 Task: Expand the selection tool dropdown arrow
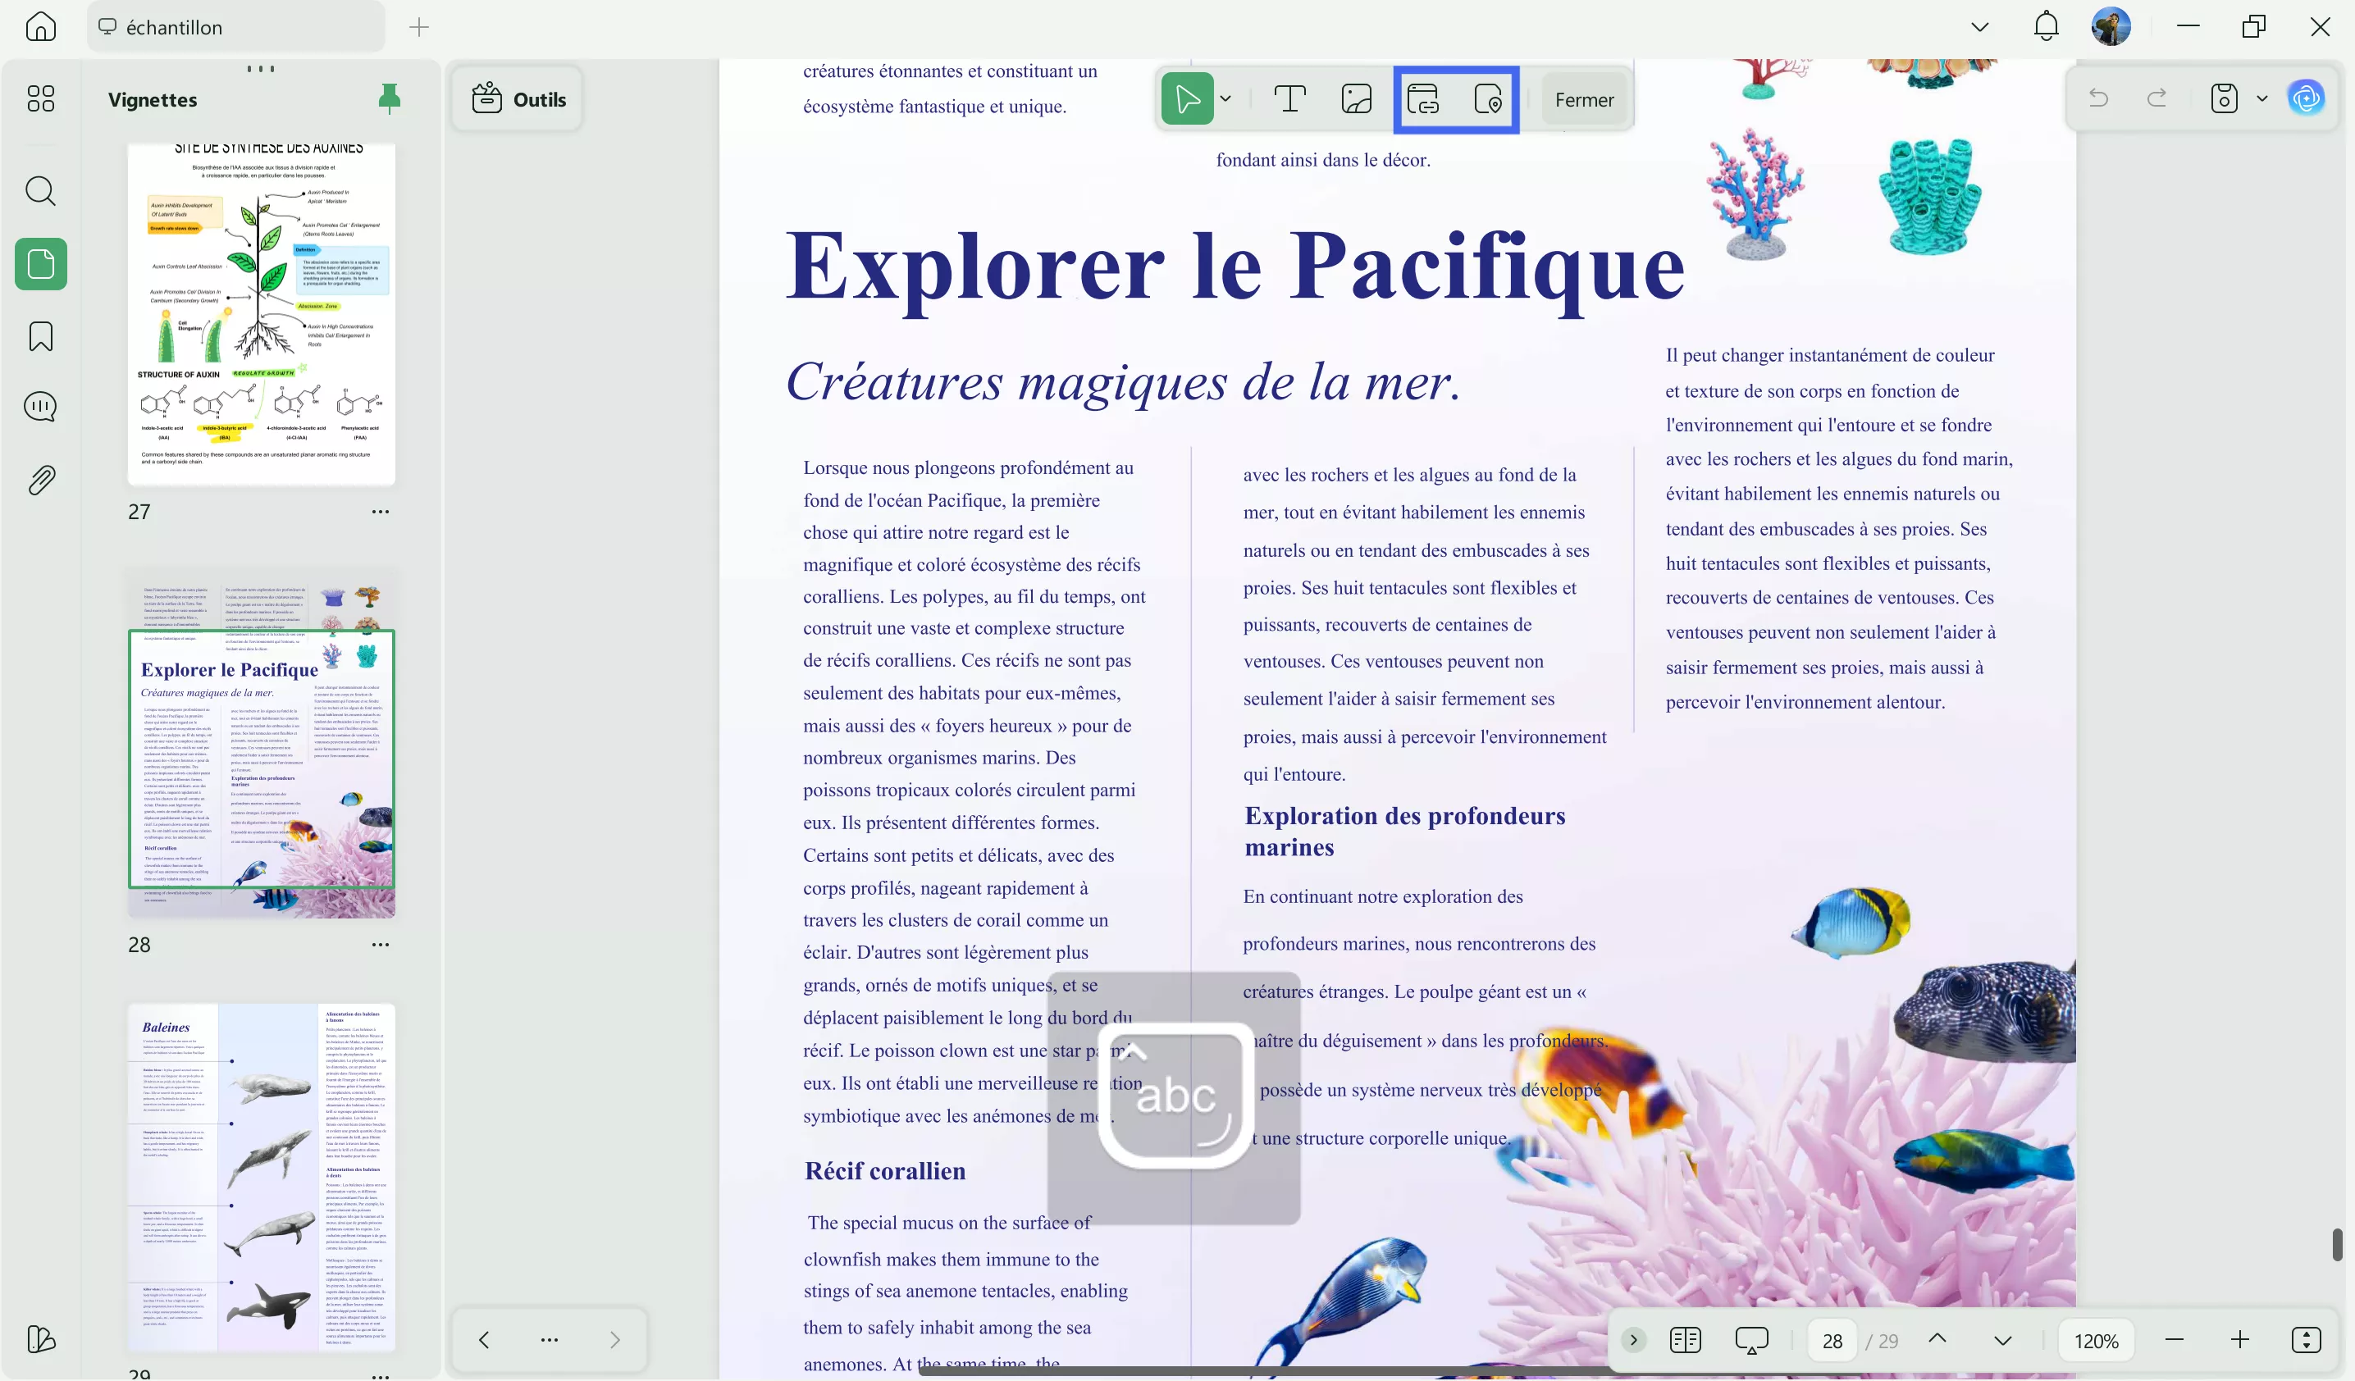1226,99
